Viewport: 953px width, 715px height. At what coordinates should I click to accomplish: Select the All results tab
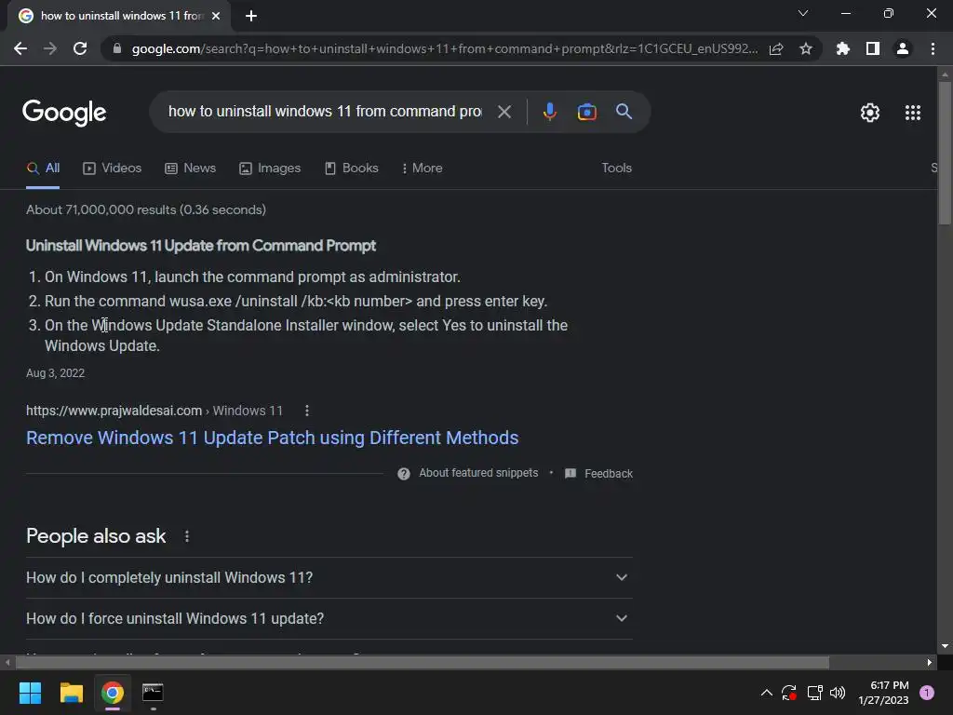click(x=43, y=169)
